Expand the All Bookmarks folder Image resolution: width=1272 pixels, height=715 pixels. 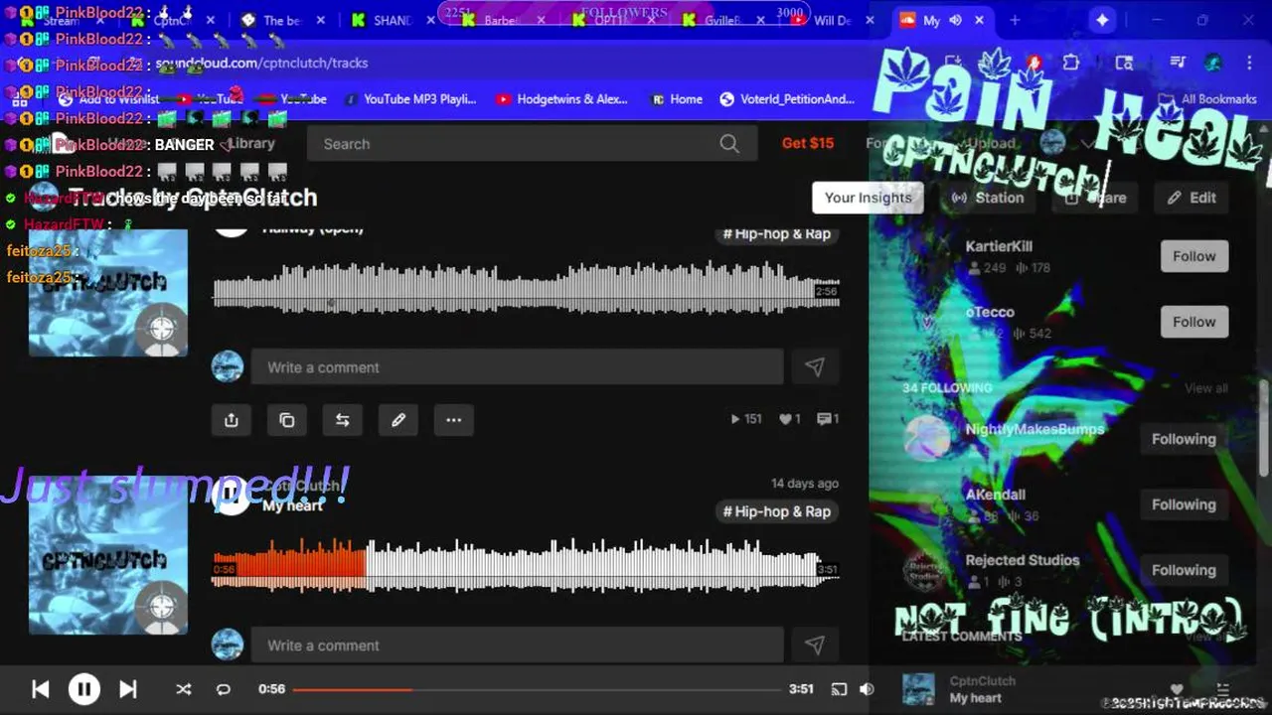pos(1208,99)
